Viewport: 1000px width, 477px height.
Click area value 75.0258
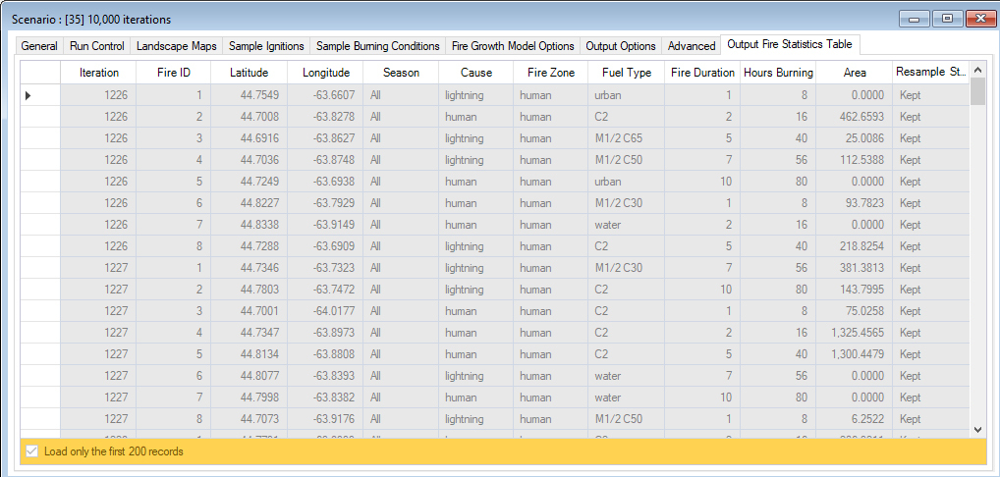coord(855,311)
